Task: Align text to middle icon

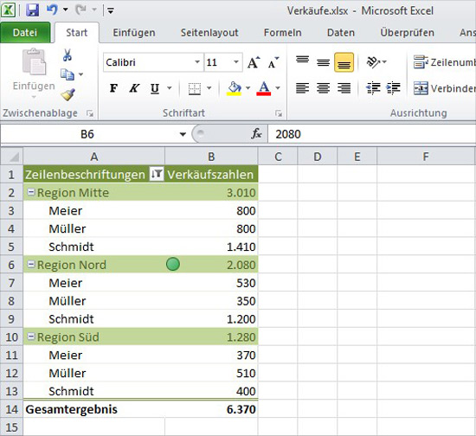Action: [323, 62]
